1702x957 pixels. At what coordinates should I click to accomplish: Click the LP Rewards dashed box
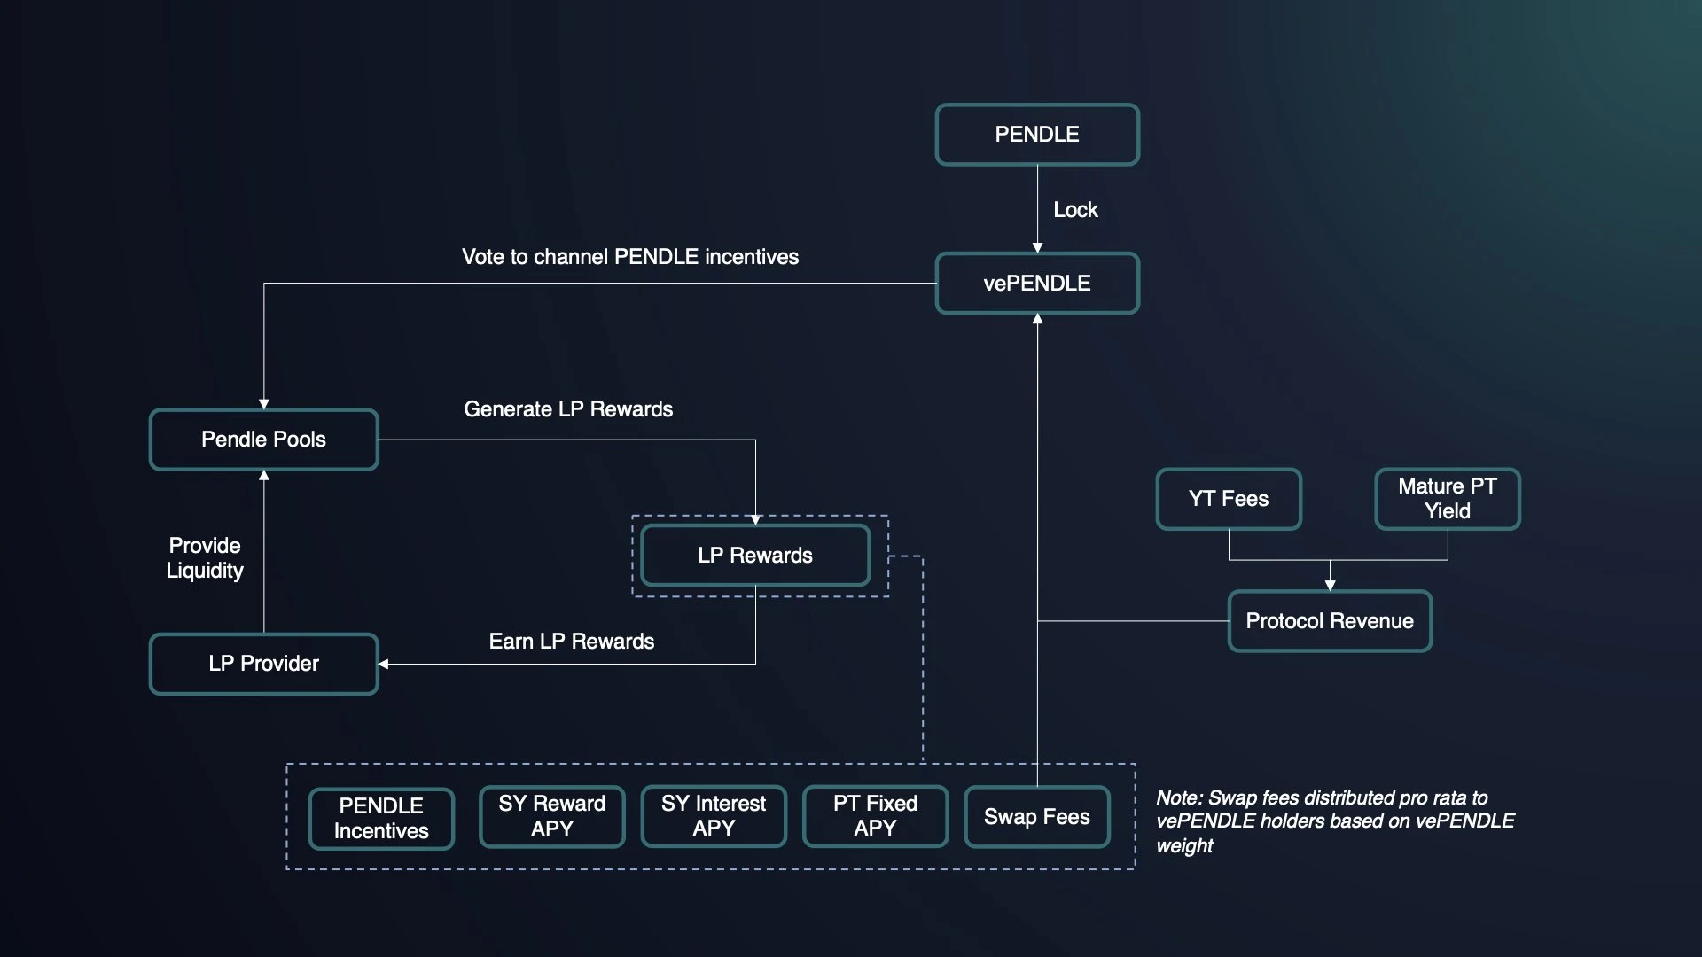tap(760, 555)
